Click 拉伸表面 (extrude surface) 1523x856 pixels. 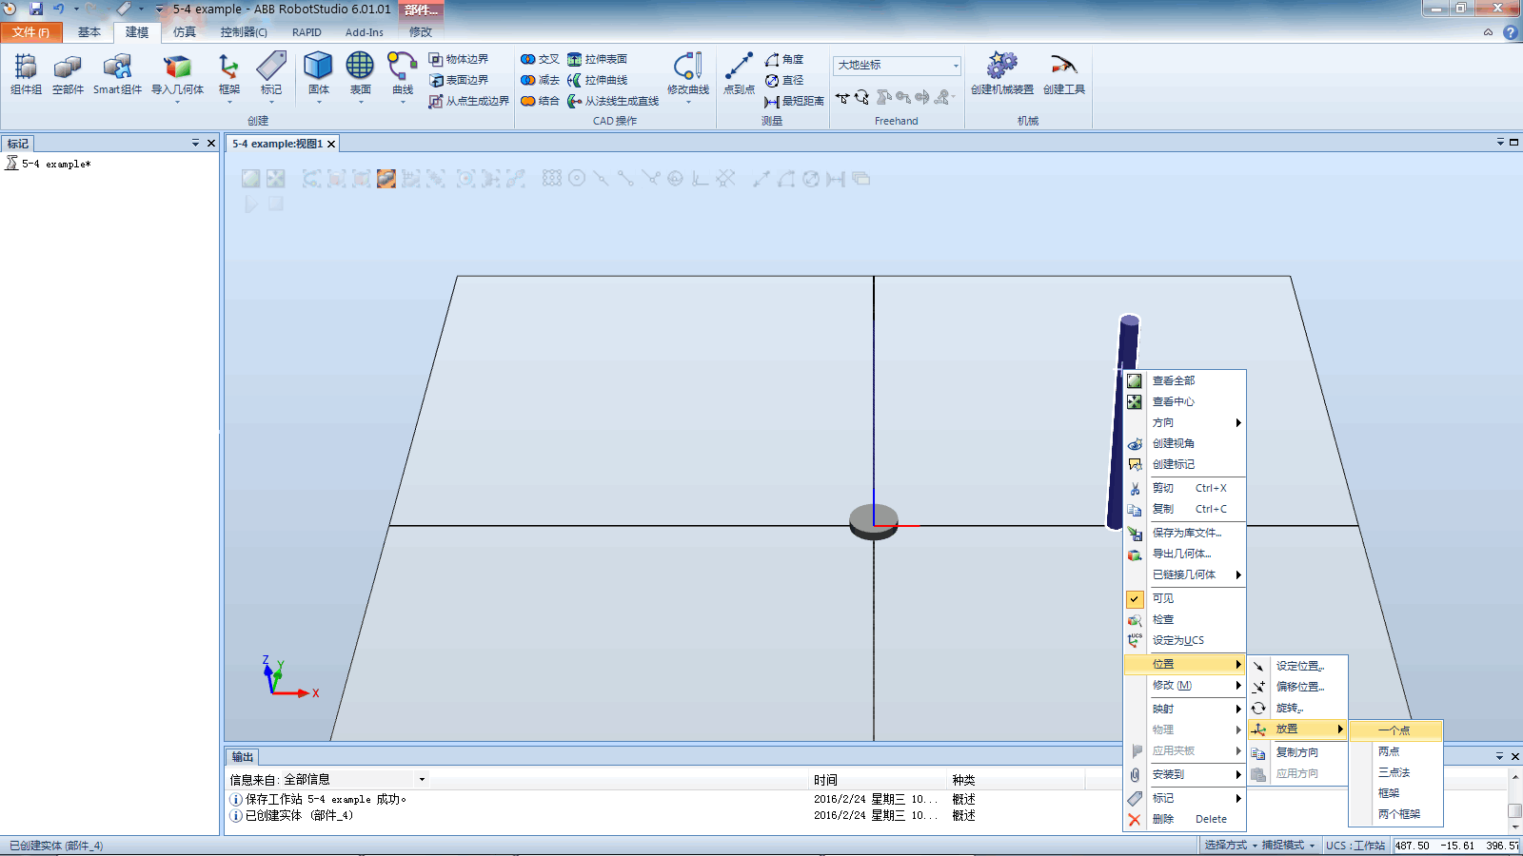tap(597, 59)
